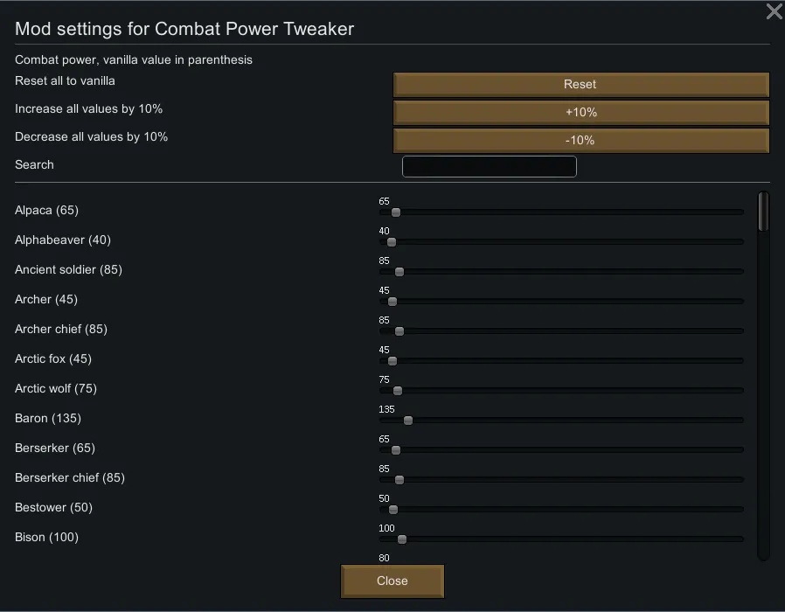Click the Archer slider handle

(392, 302)
